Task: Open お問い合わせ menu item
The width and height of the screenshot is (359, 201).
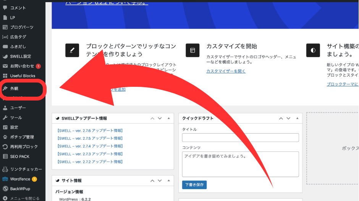Action: click(23, 66)
